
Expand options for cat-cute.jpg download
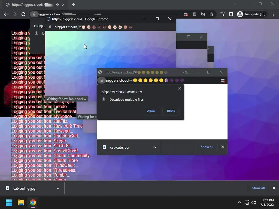coord(155,147)
